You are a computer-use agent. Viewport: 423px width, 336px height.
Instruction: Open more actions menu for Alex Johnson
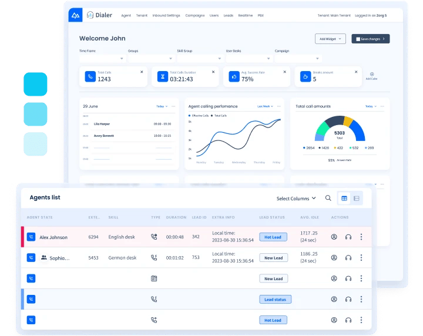click(x=361, y=237)
